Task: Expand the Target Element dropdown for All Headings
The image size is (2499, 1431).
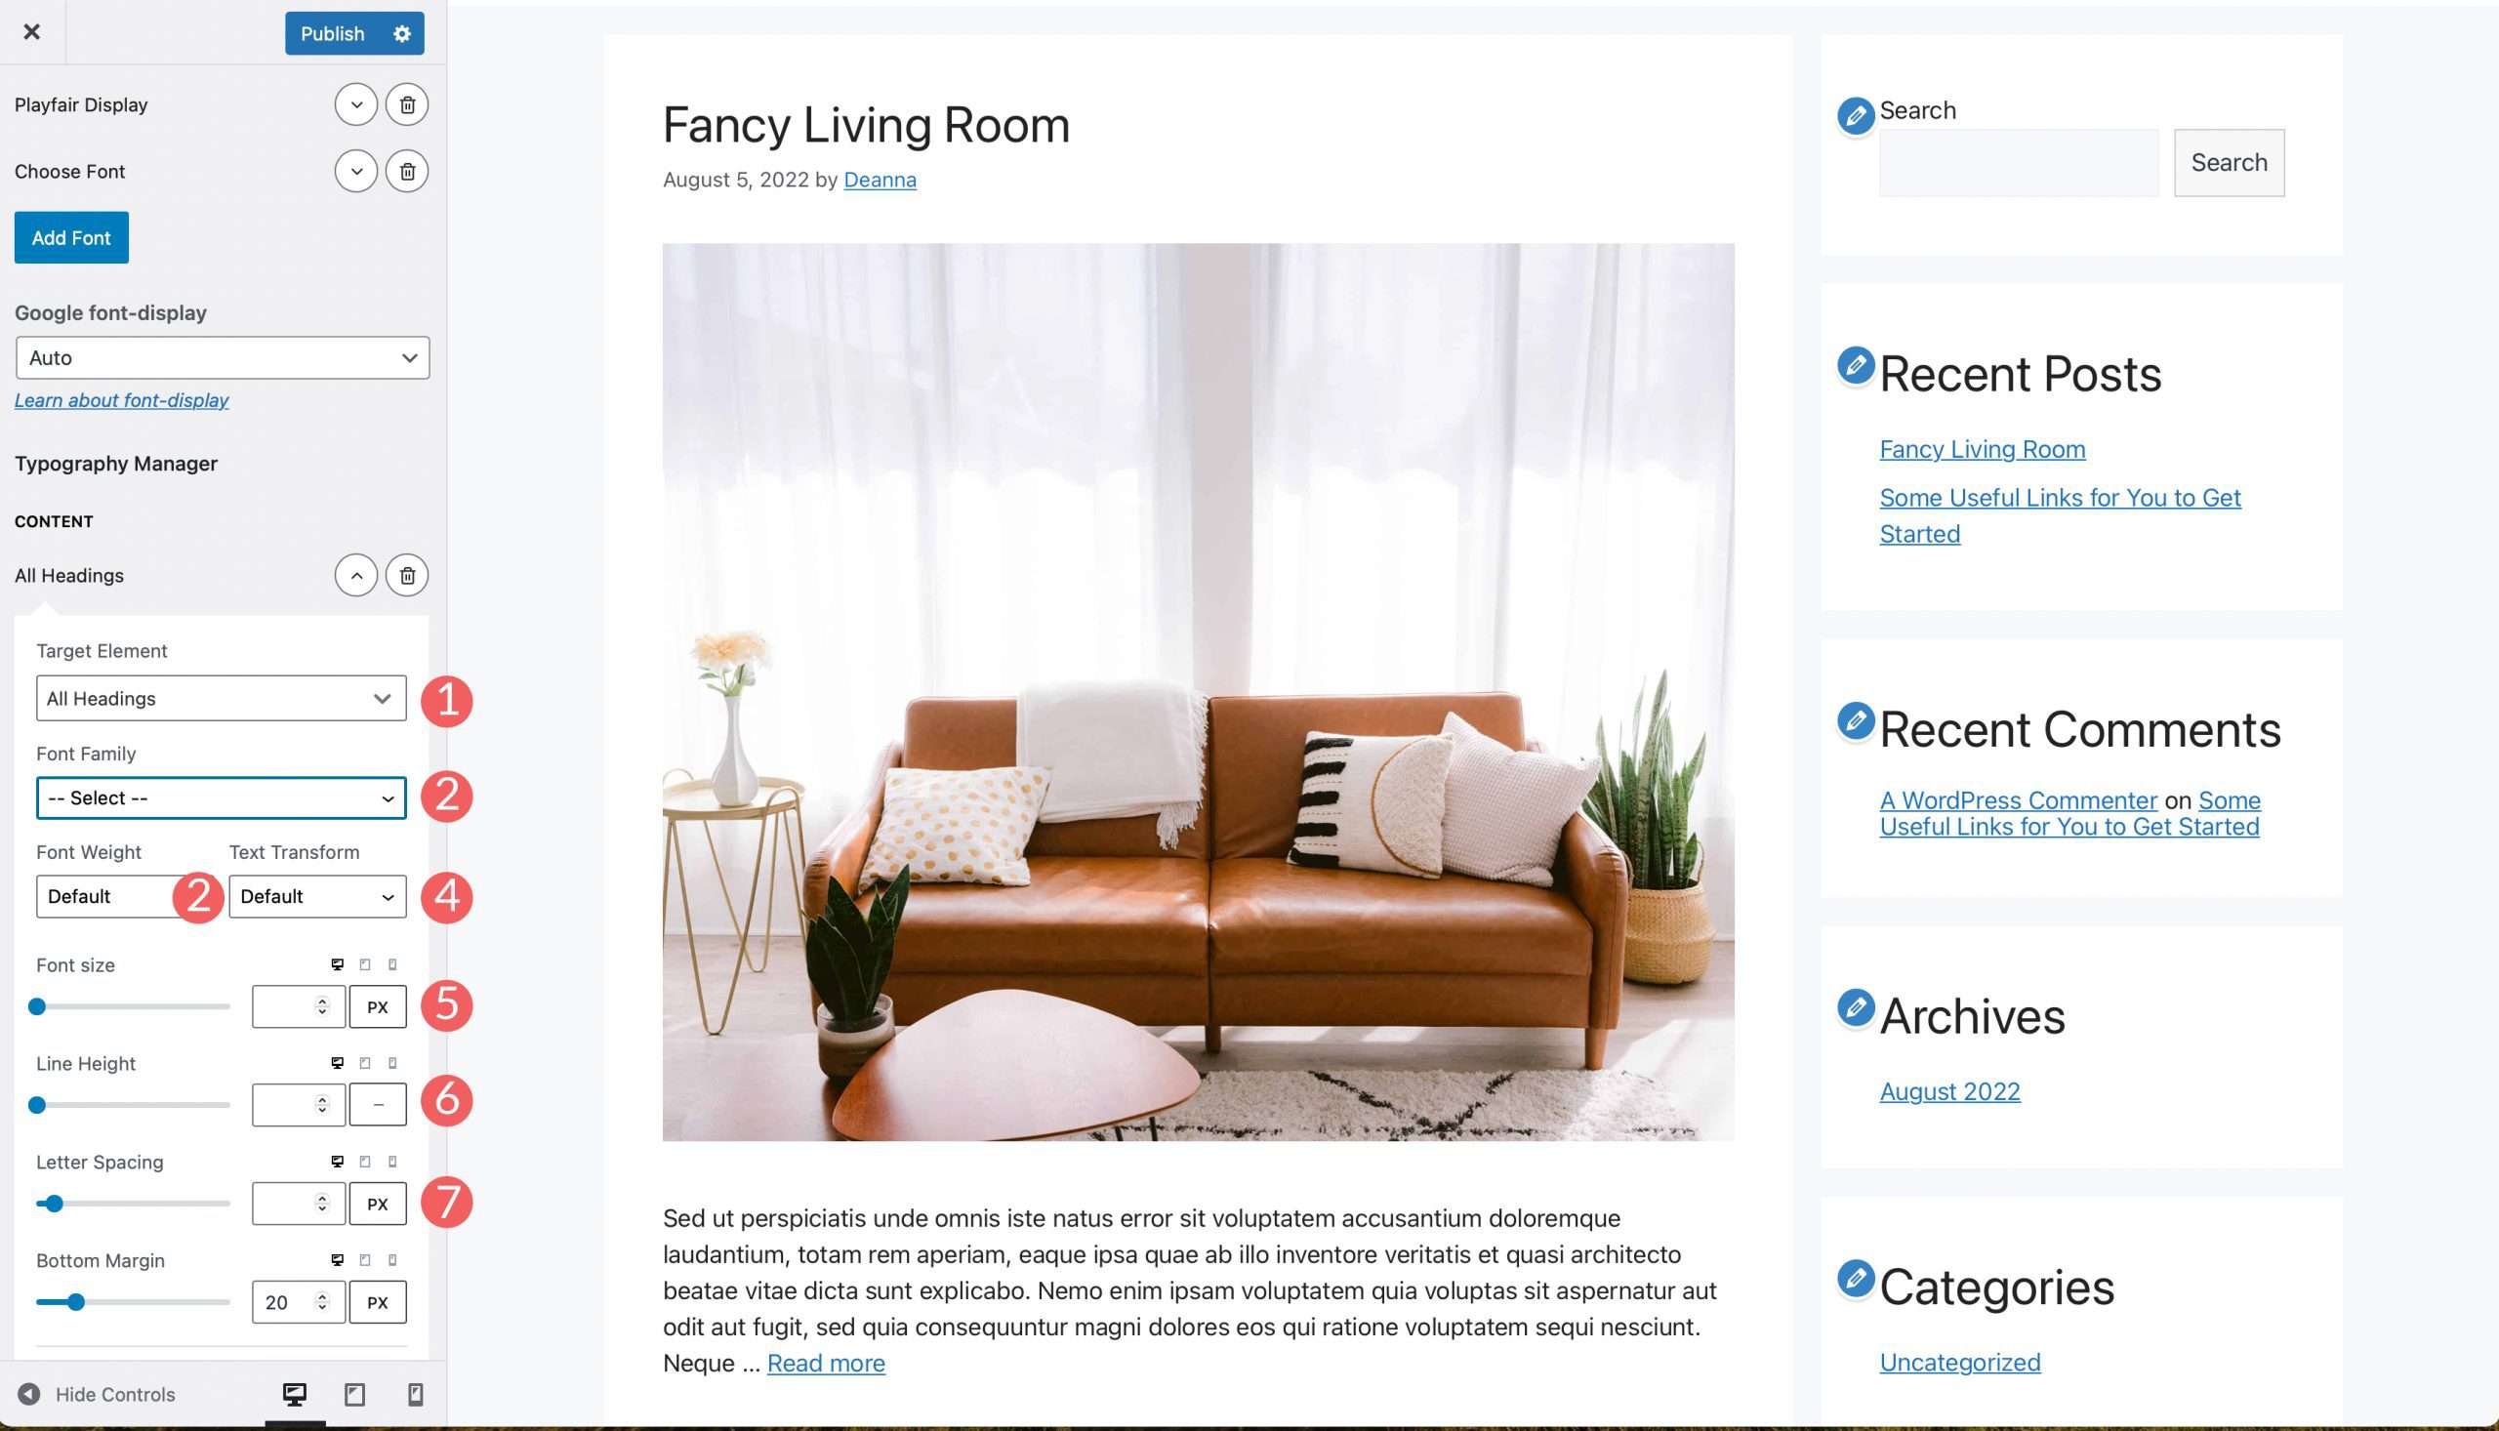Action: 220,698
